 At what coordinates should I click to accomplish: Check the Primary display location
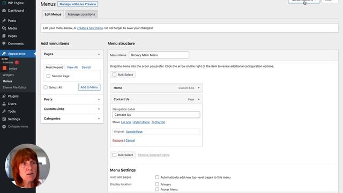point(157,184)
